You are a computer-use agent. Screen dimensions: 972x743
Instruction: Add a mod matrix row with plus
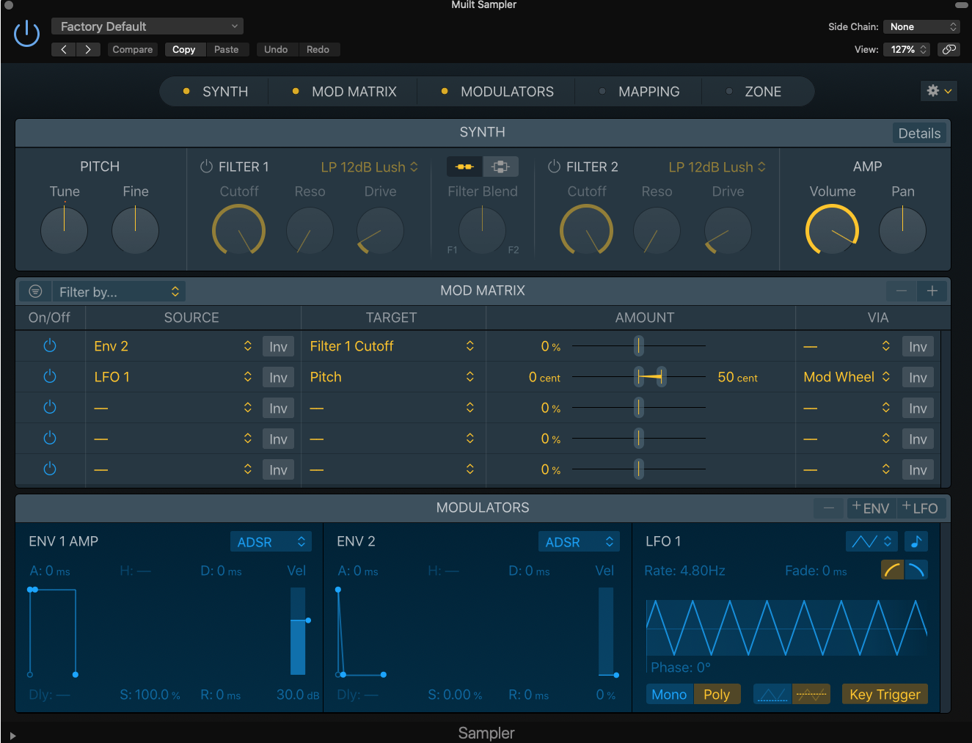coord(932,291)
